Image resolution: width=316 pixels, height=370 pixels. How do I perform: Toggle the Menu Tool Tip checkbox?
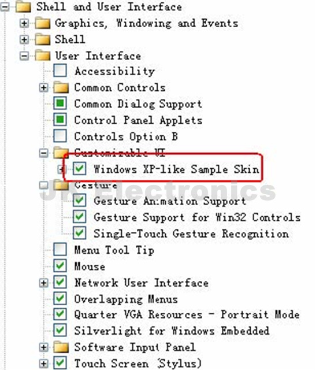tap(60, 249)
